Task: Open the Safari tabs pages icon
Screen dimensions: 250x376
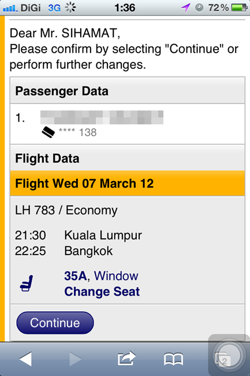Action: click(223, 359)
